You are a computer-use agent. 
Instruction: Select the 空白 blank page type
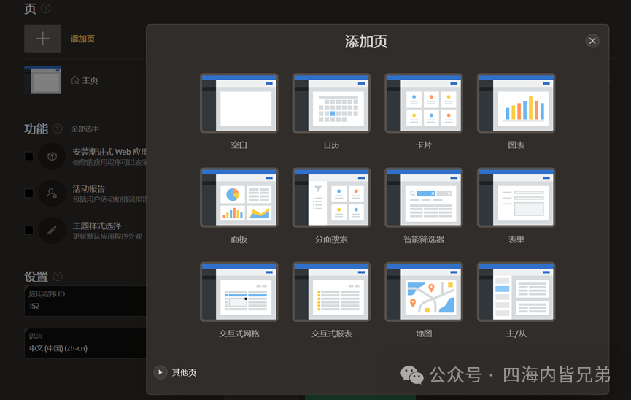click(239, 103)
